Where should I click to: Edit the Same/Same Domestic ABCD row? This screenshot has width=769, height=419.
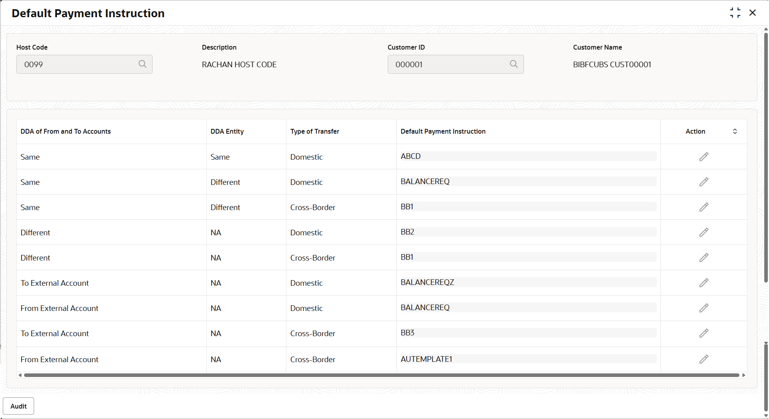[x=704, y=156]
